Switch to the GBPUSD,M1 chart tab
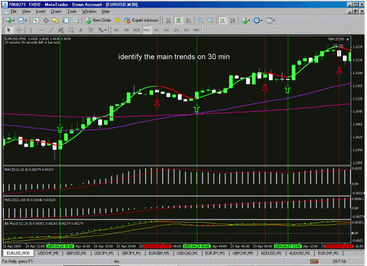The image size is (367, 266). point(76,253)
